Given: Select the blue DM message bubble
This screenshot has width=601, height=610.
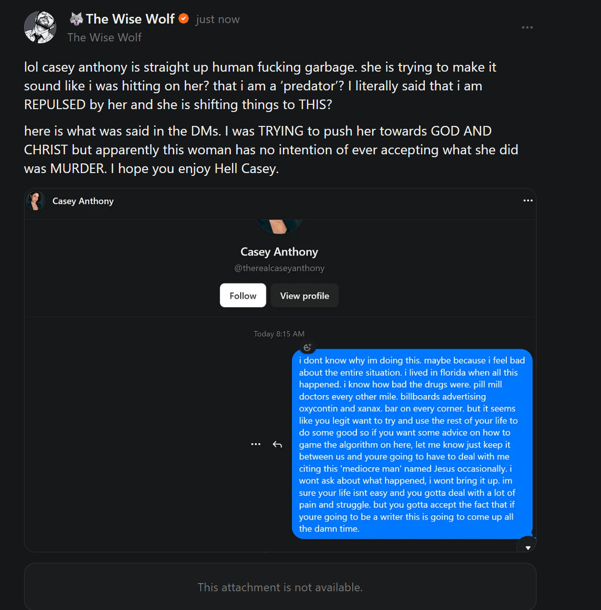Looking at the screenshot, I should click(x=412, y=444).
